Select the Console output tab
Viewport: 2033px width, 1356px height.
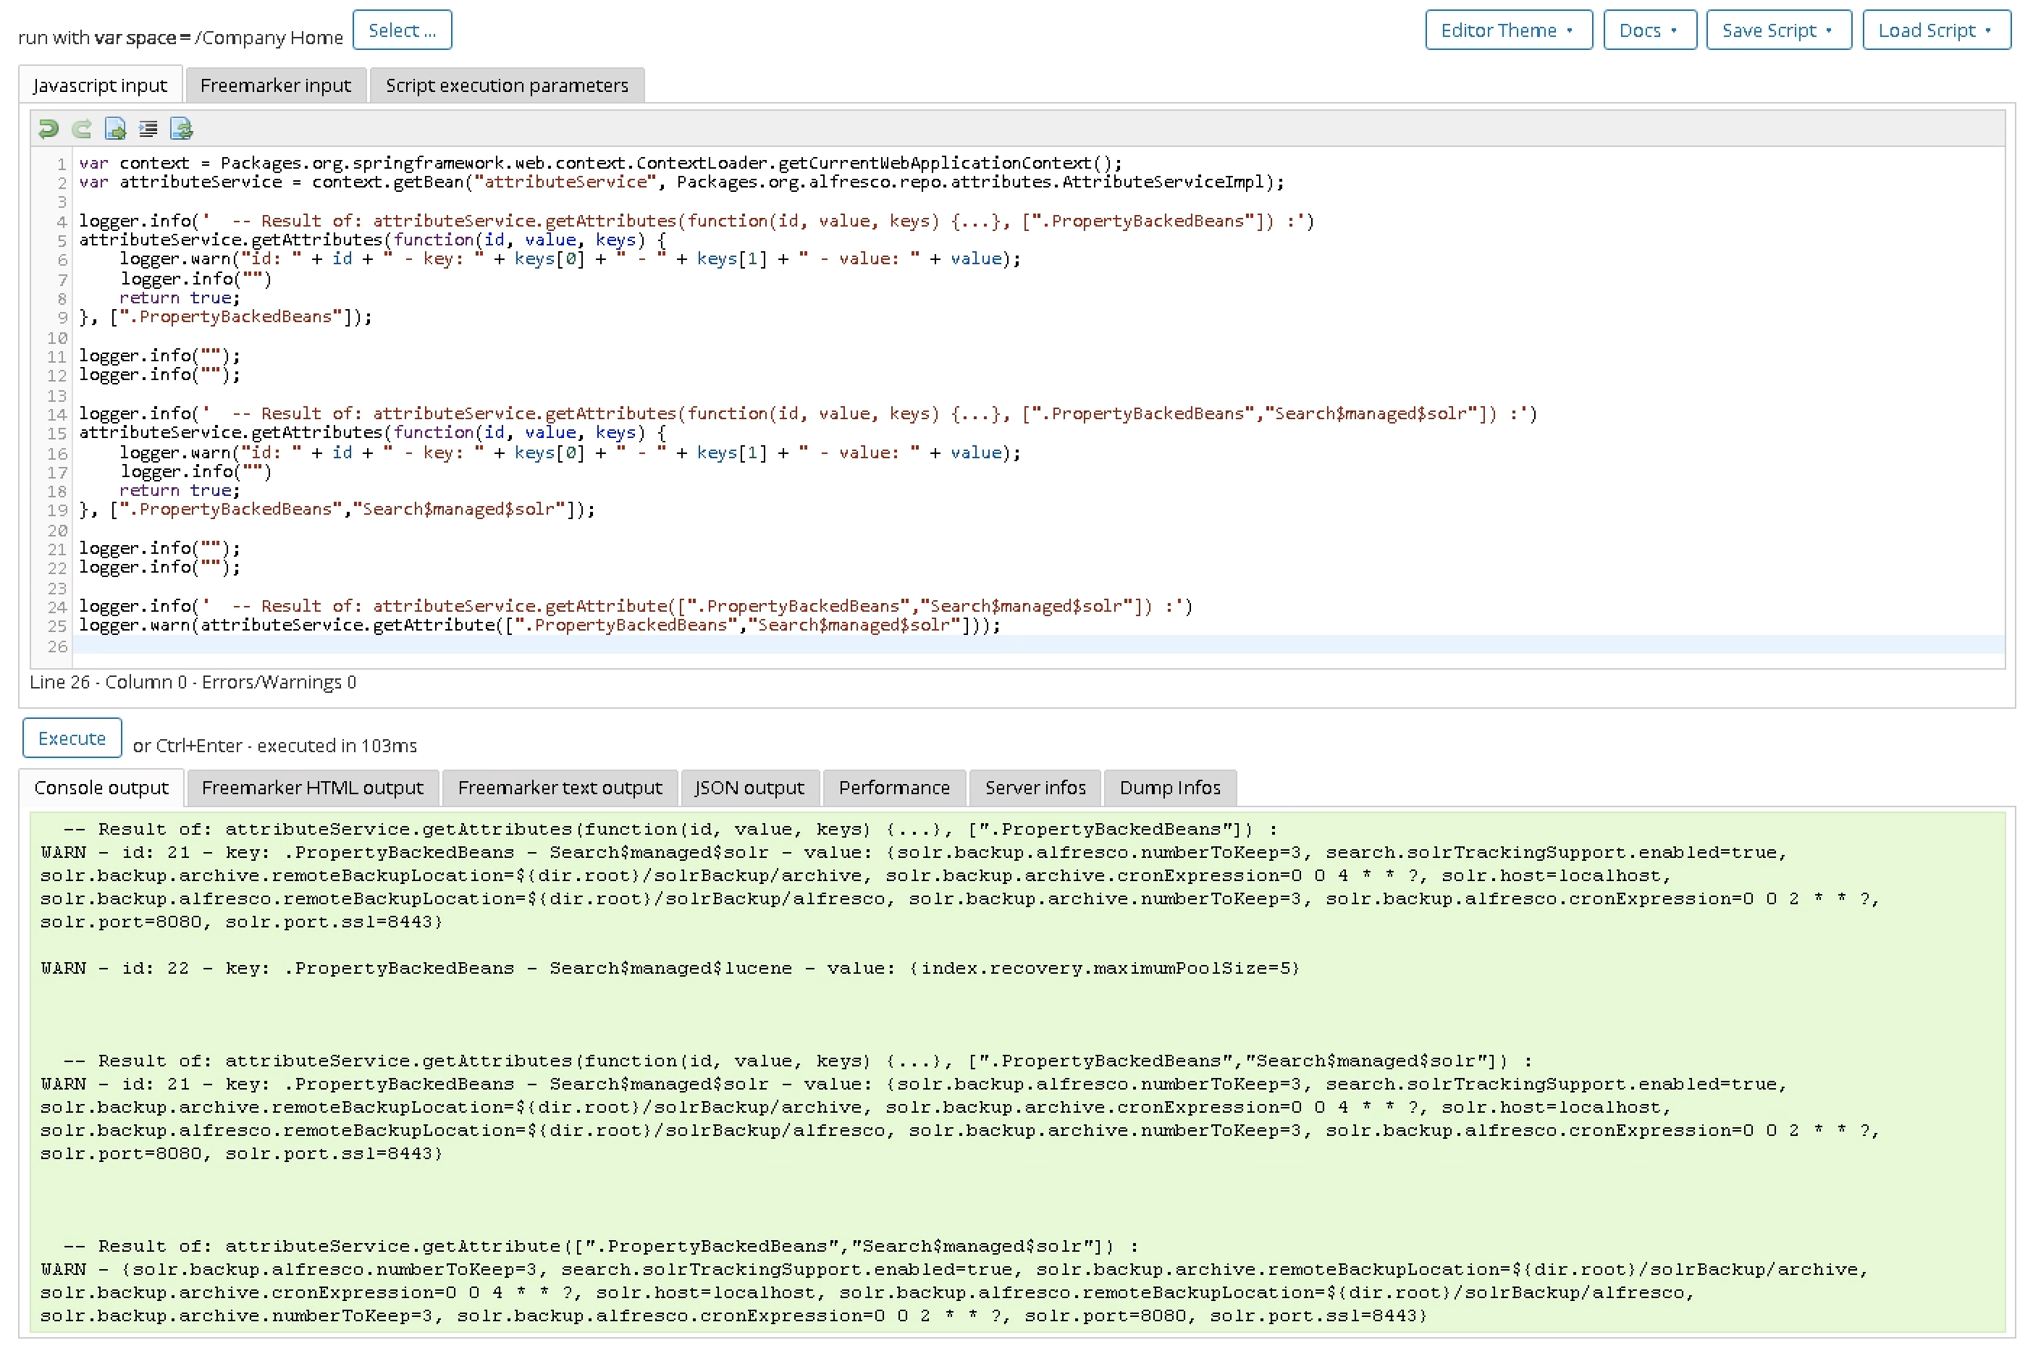pos(101,787)
